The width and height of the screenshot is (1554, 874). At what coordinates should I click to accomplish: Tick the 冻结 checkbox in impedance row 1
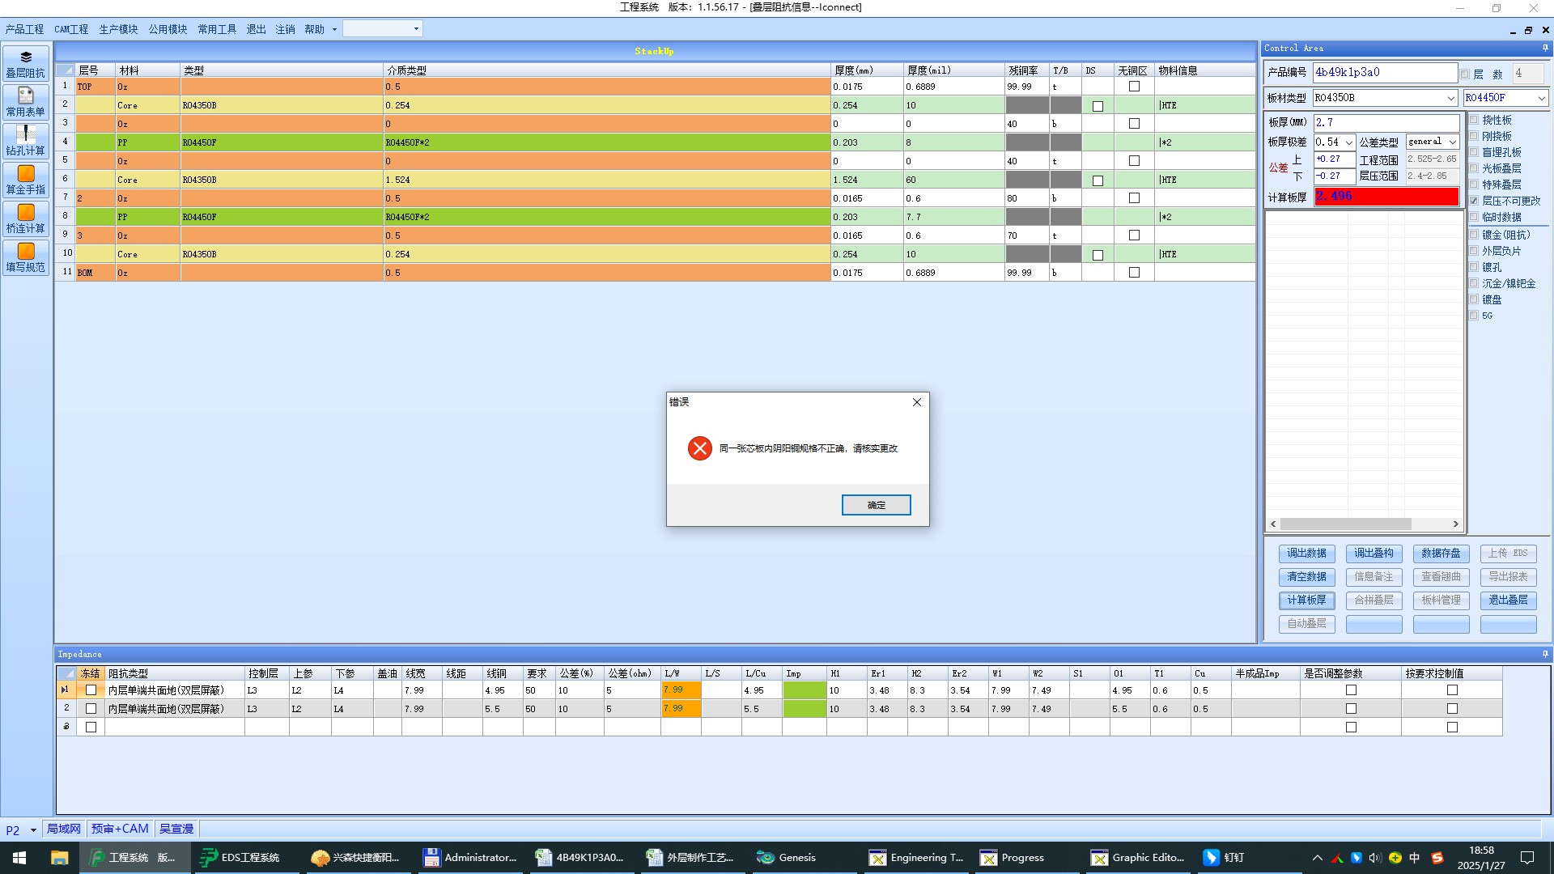[91, 690]
